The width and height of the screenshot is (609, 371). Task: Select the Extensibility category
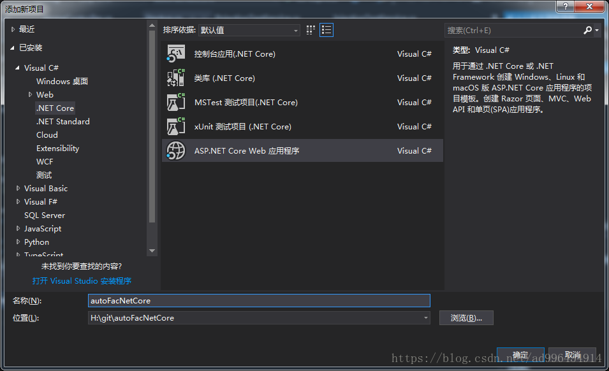57,149
